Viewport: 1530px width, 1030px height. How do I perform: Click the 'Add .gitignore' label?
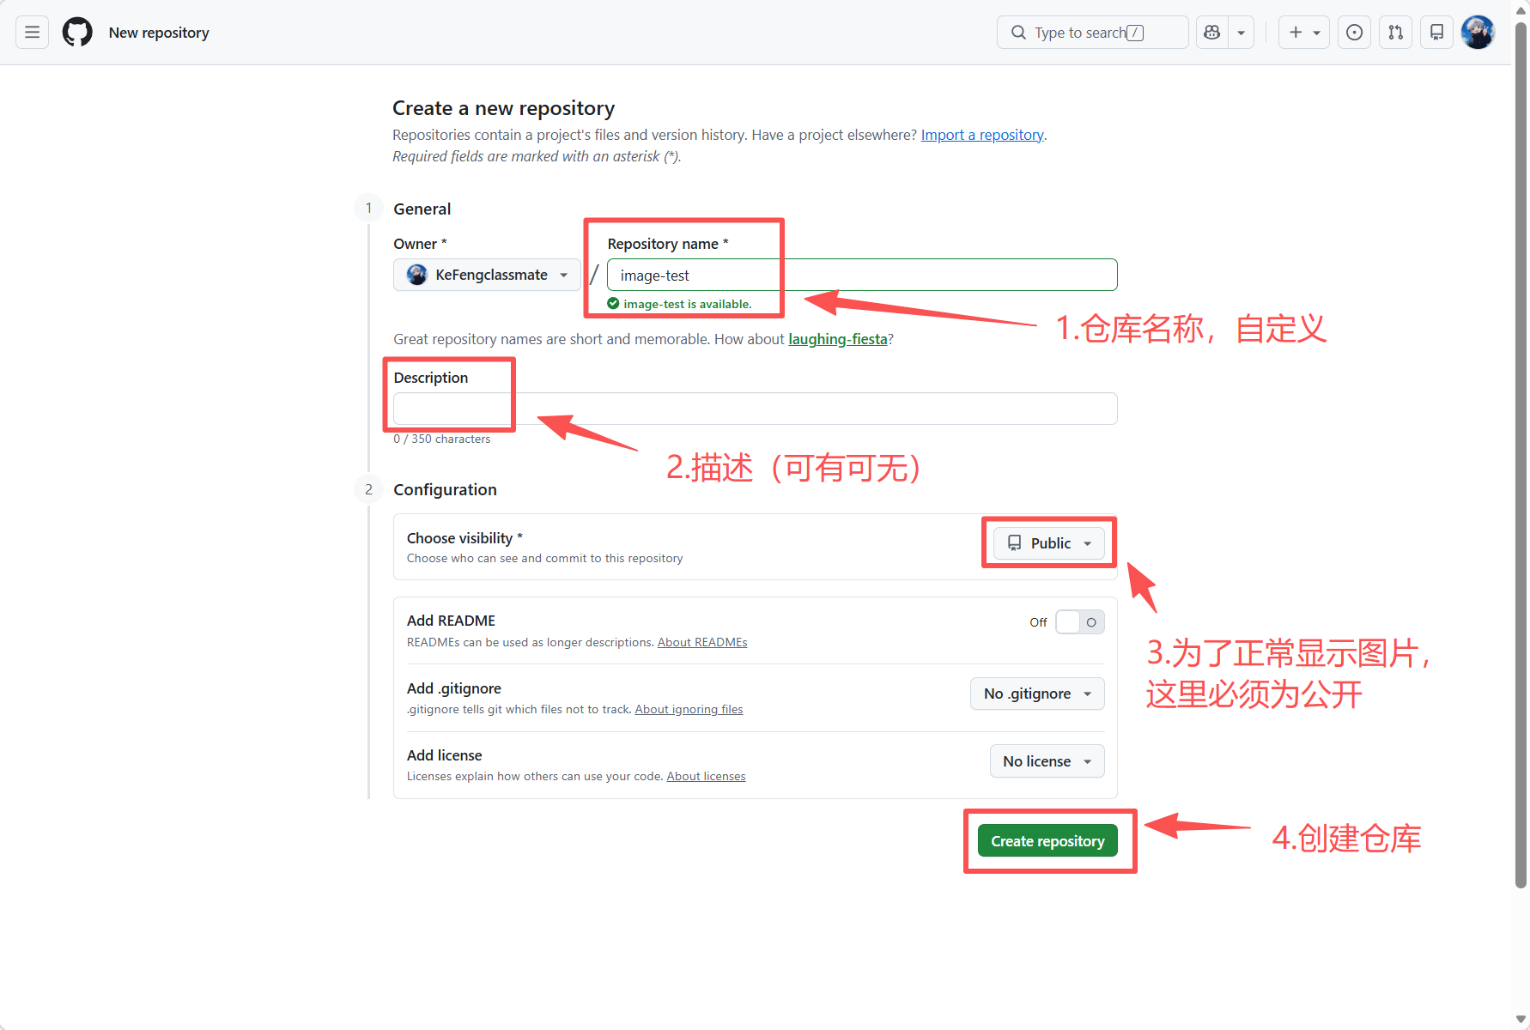pyautogui.click(x=453, y=688)
